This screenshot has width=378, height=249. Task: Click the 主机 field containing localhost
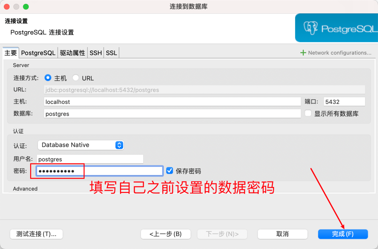172,102
